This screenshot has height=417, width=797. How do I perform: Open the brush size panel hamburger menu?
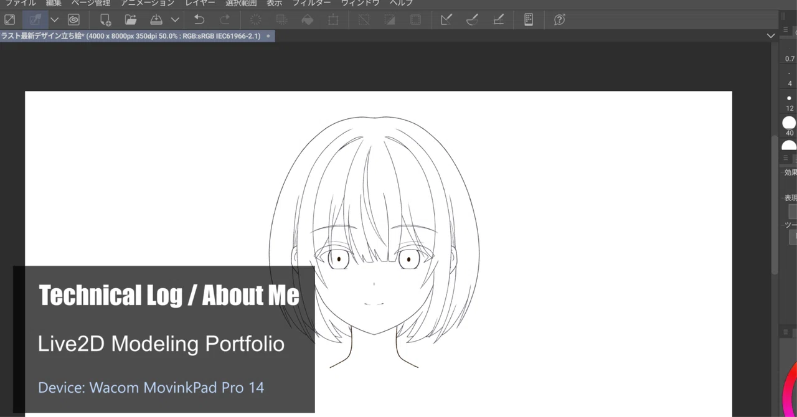[x=785, y=29]
